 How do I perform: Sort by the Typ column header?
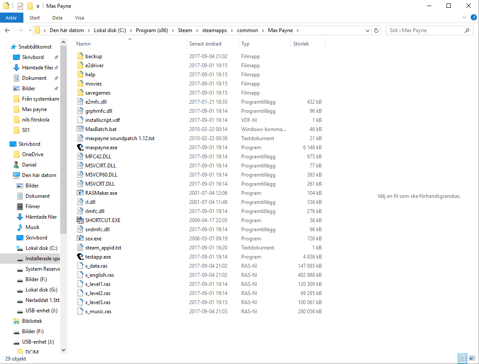click(x=264, y=44)
